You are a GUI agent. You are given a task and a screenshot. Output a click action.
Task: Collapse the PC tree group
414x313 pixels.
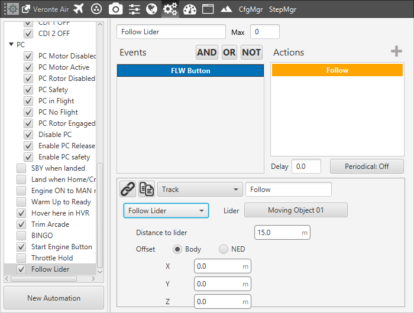pos(11,44)
